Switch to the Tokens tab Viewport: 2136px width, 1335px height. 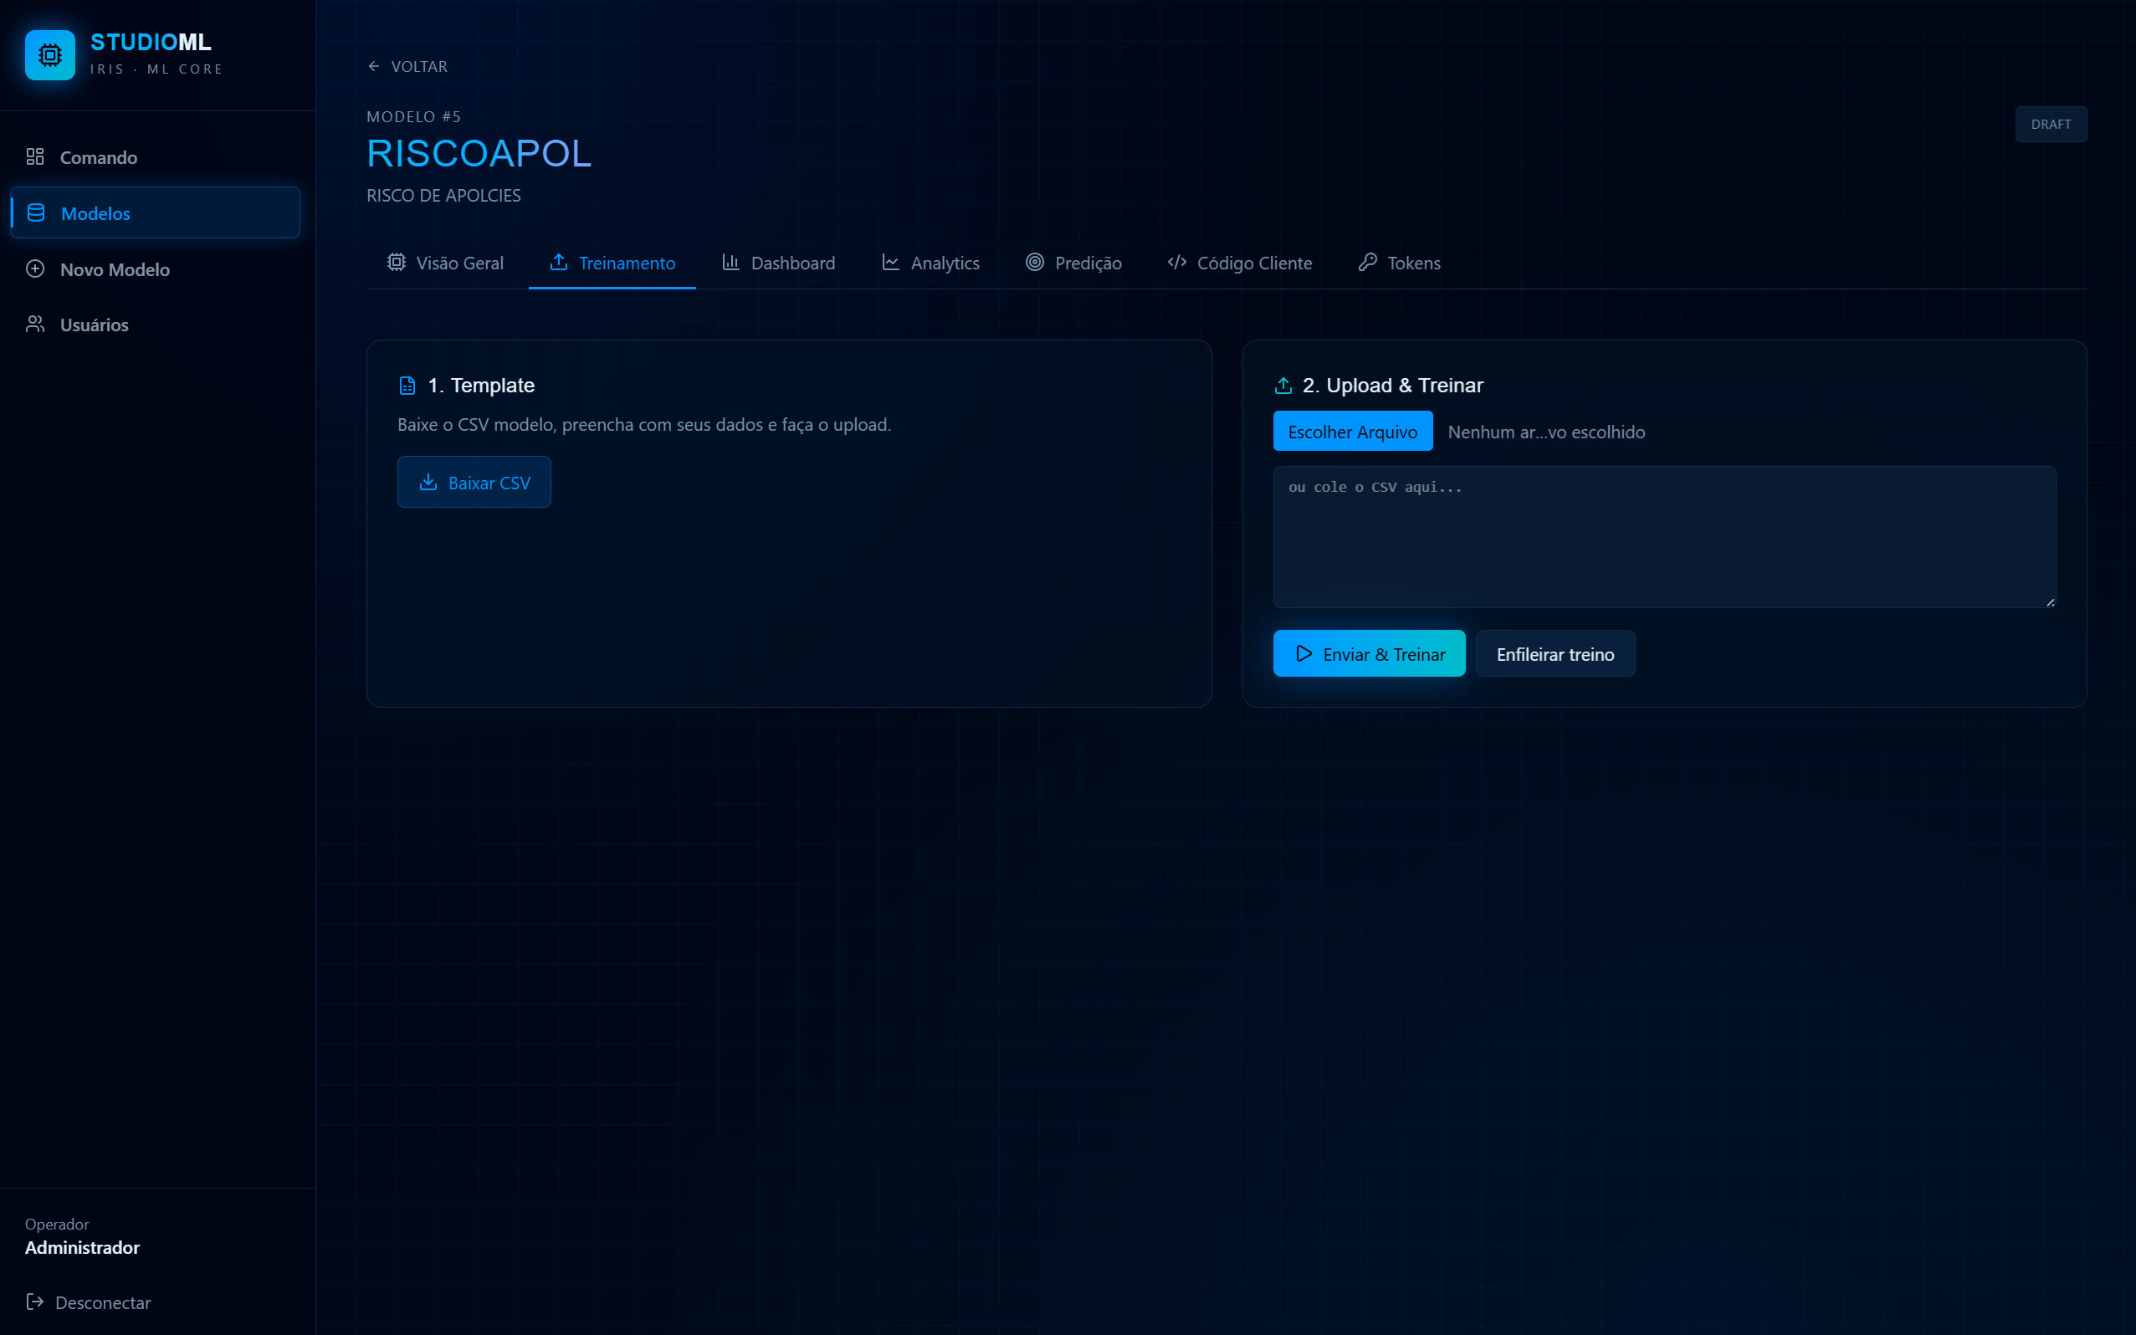(x=1400, y=263)
